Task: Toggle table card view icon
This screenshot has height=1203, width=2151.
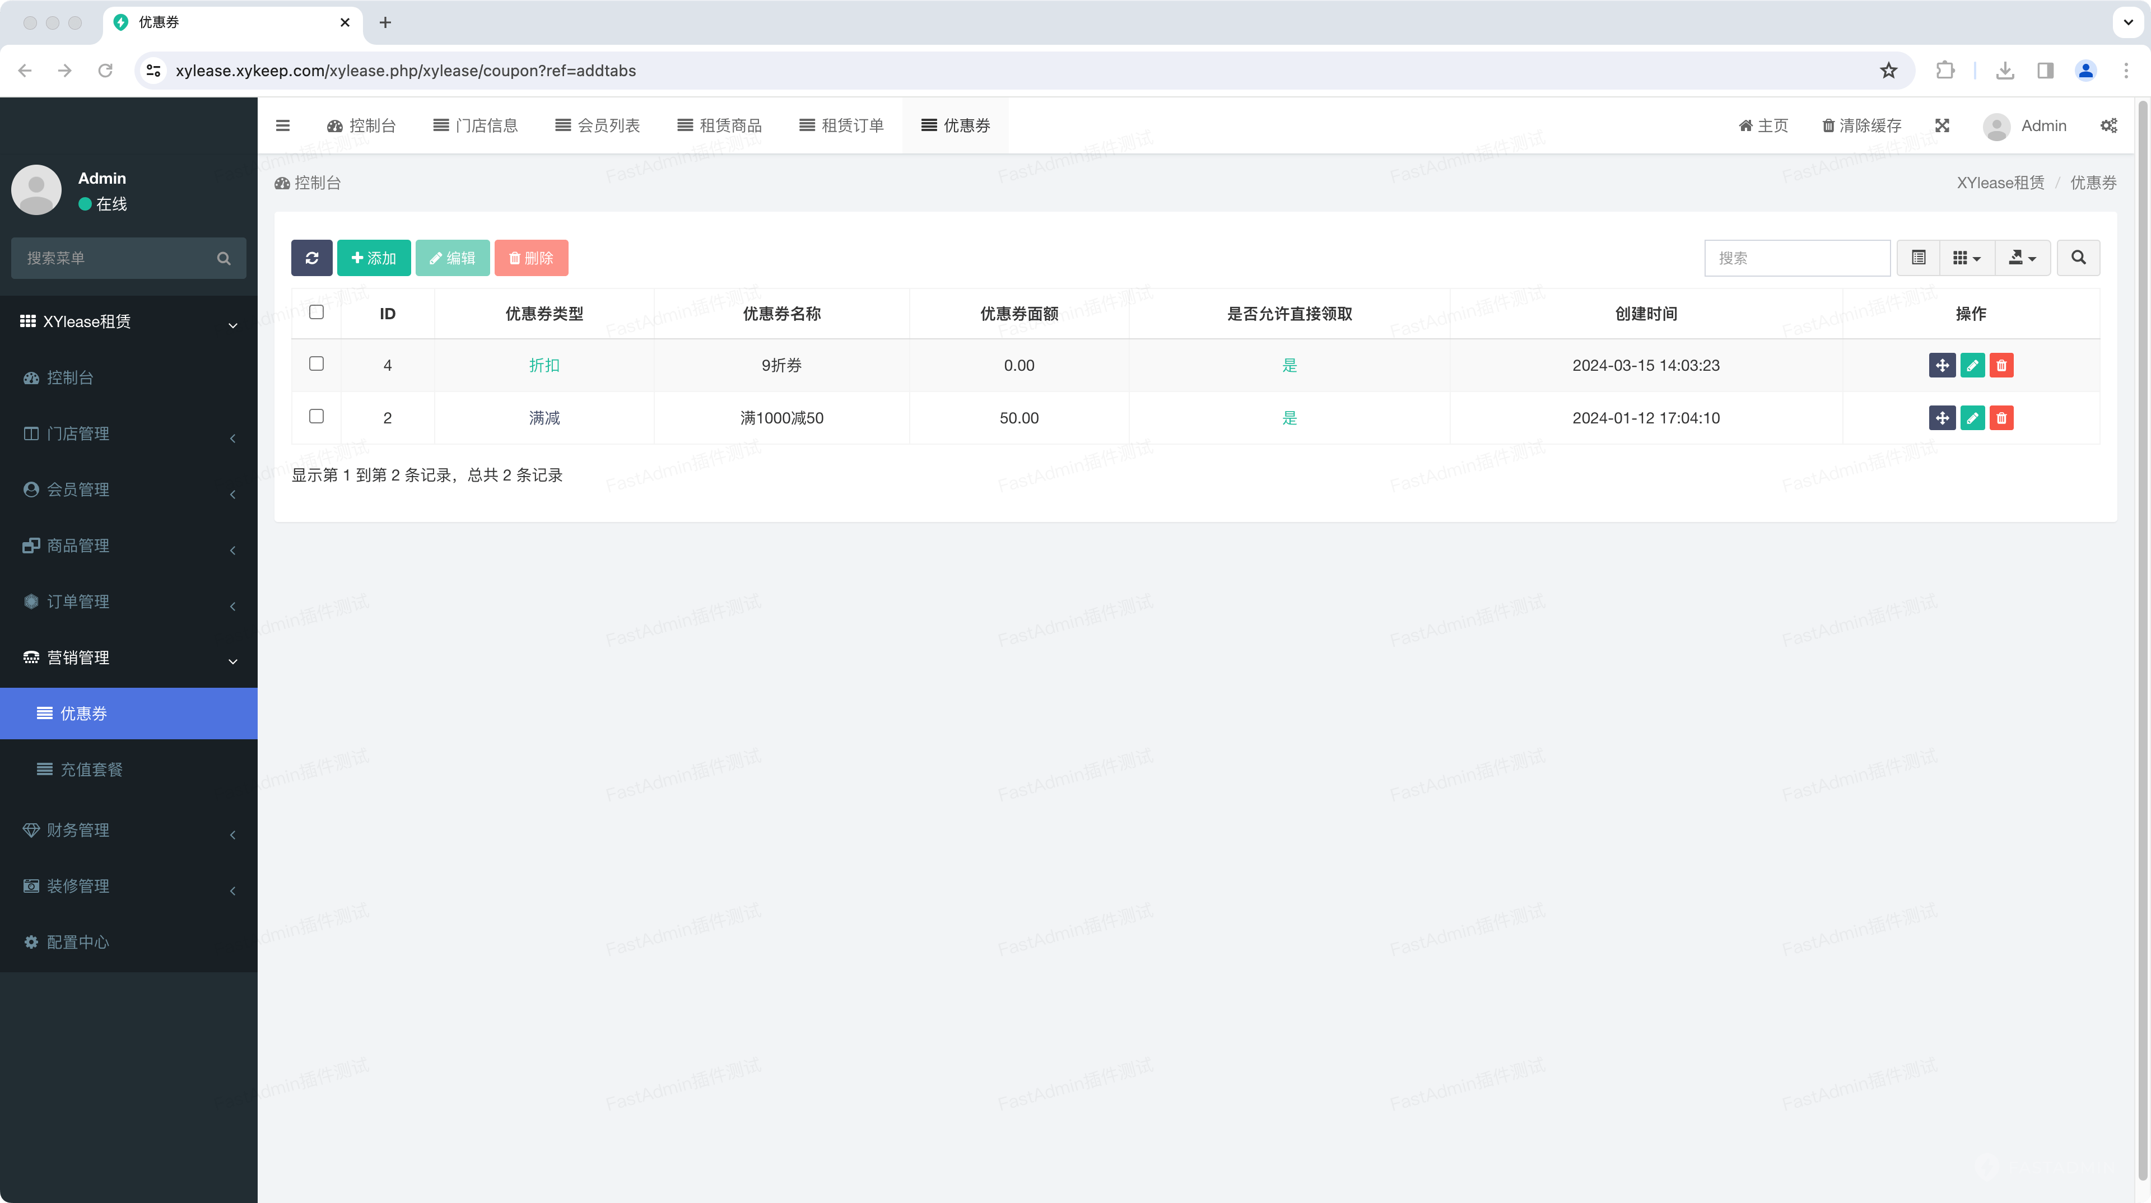Action: click(x=1919, y=258)
